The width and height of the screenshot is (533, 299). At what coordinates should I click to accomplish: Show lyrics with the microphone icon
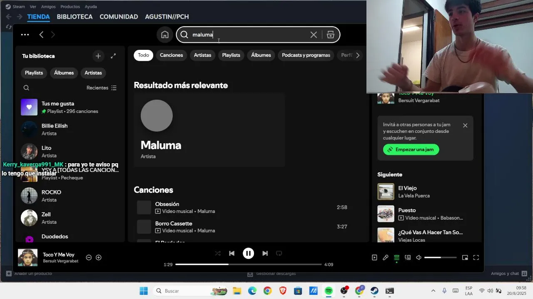click(386, 257)
